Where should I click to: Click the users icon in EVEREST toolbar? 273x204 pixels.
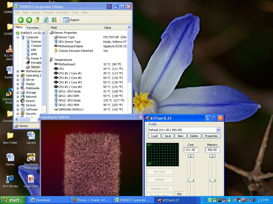tap(54, 20)
